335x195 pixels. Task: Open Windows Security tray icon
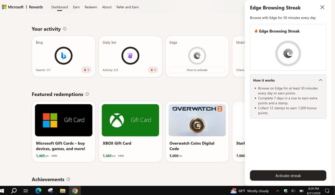[x=285, y=191]
